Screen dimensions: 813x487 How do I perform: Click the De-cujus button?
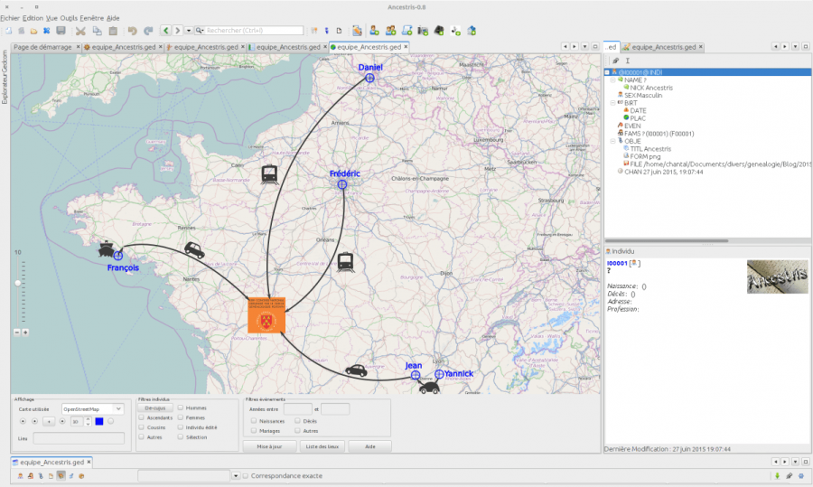coord(155,408)
